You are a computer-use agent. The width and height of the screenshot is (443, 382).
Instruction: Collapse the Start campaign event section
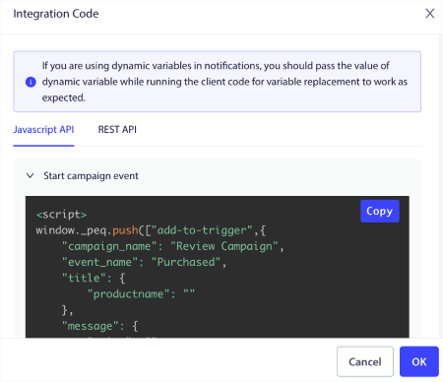point(30,176)
